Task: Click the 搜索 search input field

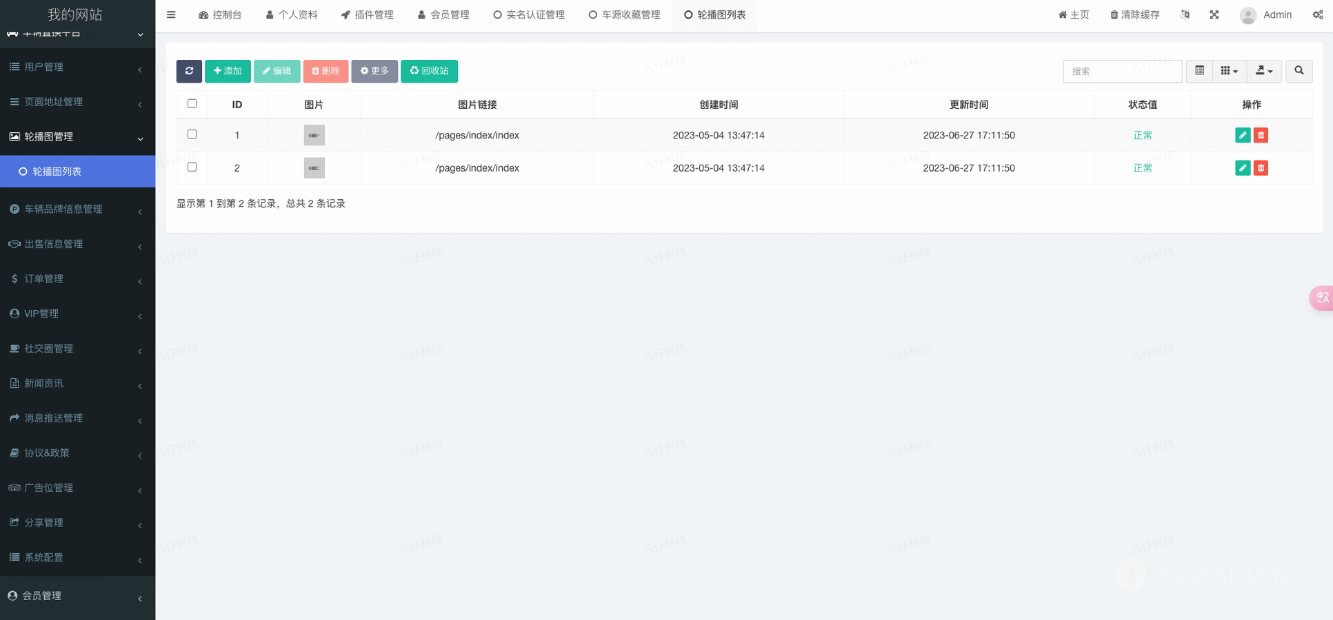Action: [x=1122, y=71]
